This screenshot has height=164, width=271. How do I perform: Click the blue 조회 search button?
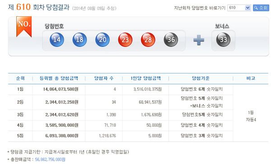click(x=261, y=8)
